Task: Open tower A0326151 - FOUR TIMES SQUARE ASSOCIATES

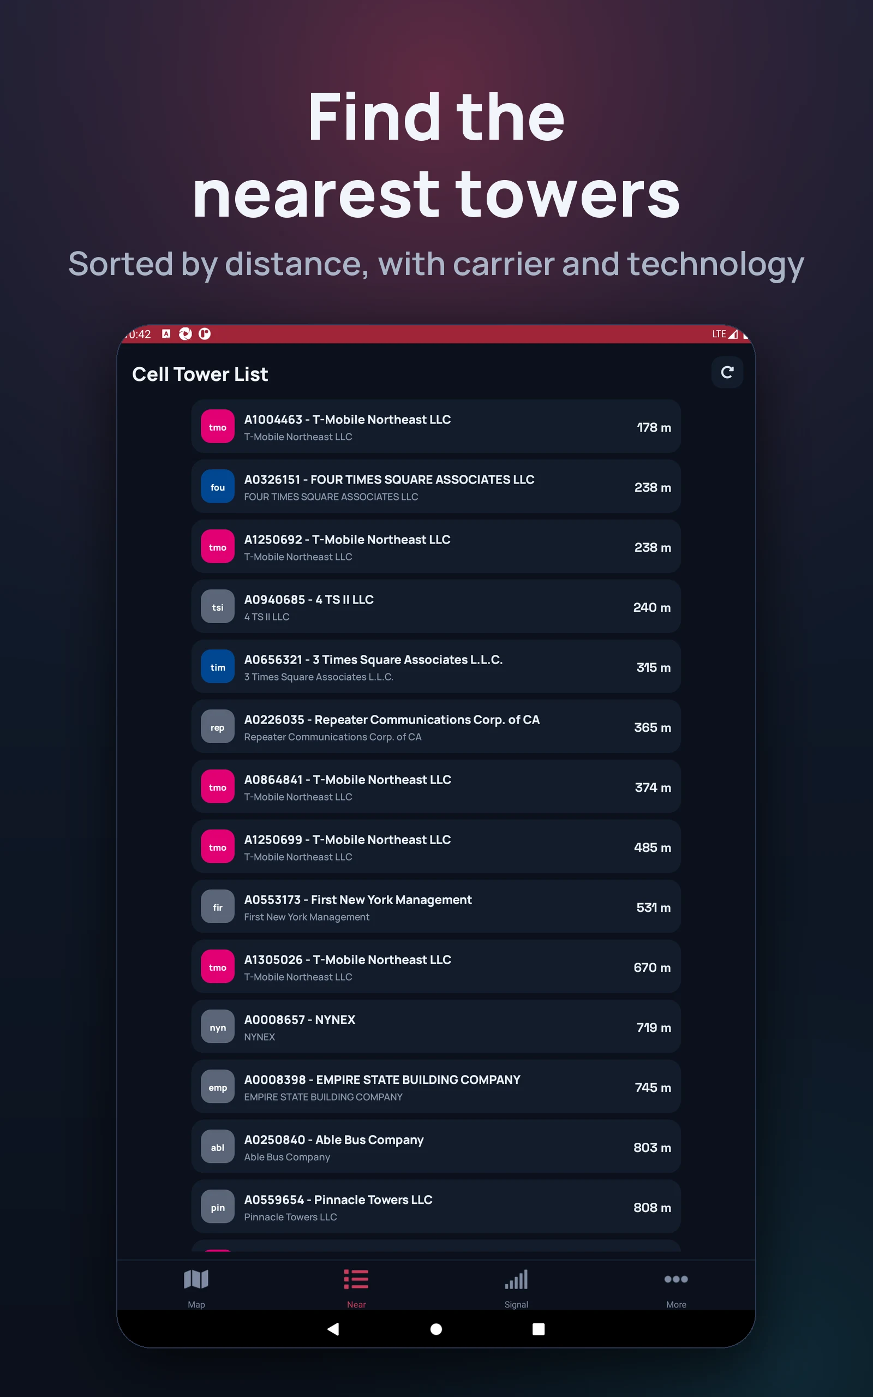Action: (436, 487)
